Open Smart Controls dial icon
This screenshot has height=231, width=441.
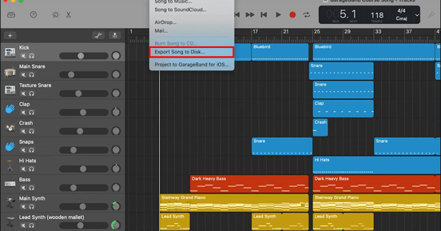point(56,15)
